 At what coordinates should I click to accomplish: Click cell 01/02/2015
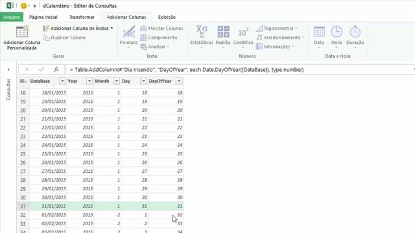48,215
